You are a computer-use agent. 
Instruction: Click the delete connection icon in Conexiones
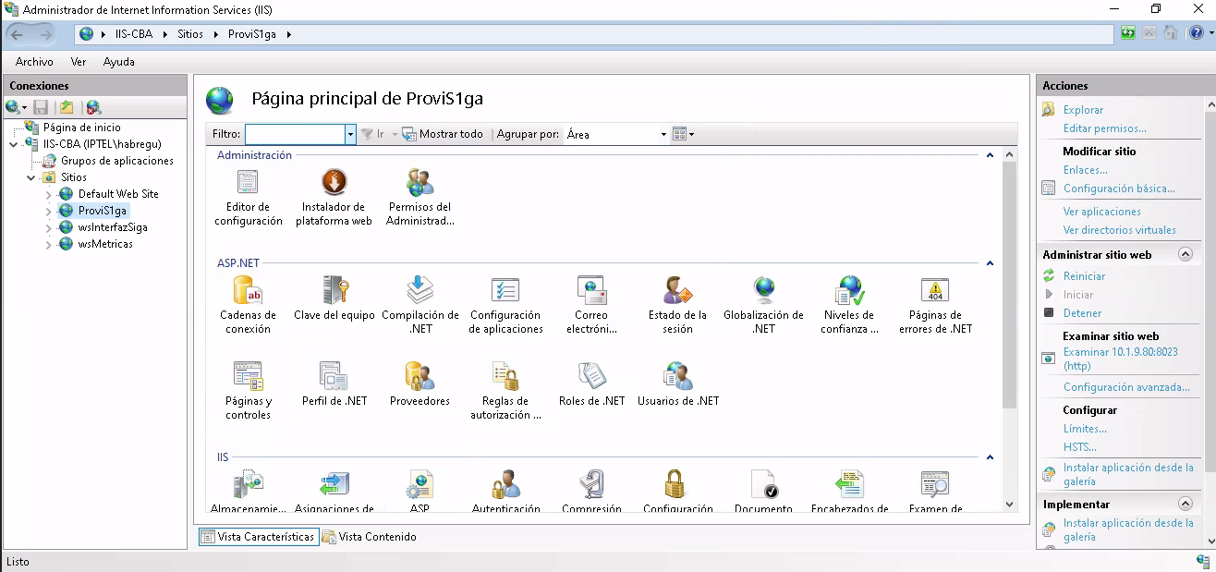click(x=93, y=108)
